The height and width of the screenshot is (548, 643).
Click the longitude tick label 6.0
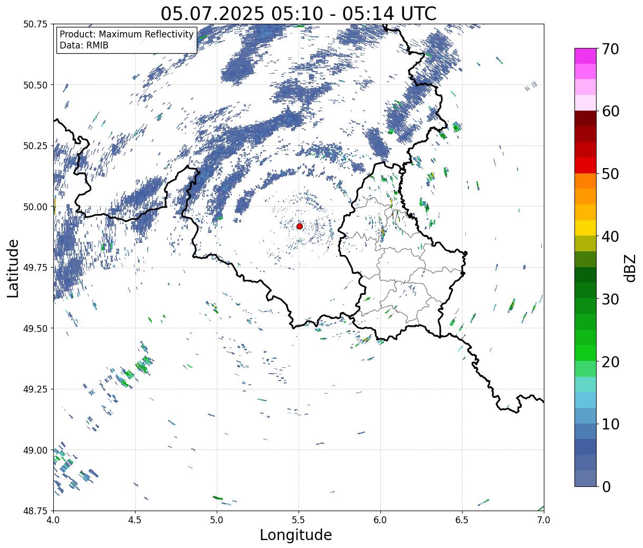[x=380, y=520]
